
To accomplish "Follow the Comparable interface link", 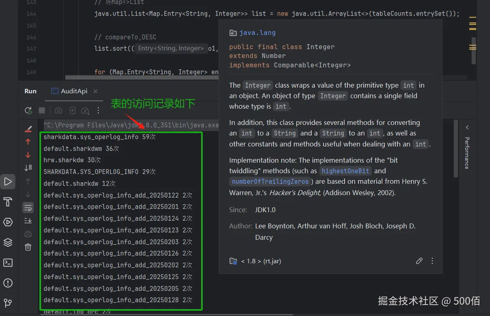I will coord(296,65).
